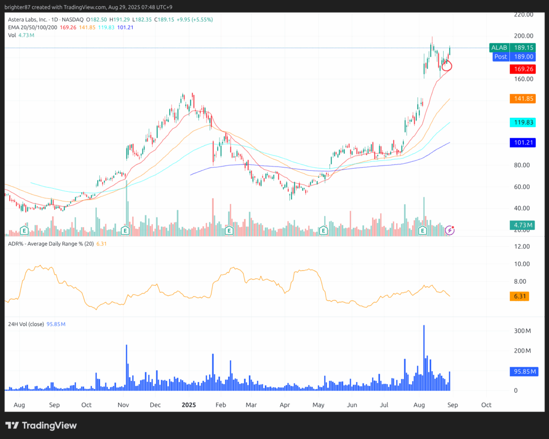Click the red 169.26 EMA price label
Image resolution: width=549 pixels, height=439 pixels.
(x=522, y=69)
